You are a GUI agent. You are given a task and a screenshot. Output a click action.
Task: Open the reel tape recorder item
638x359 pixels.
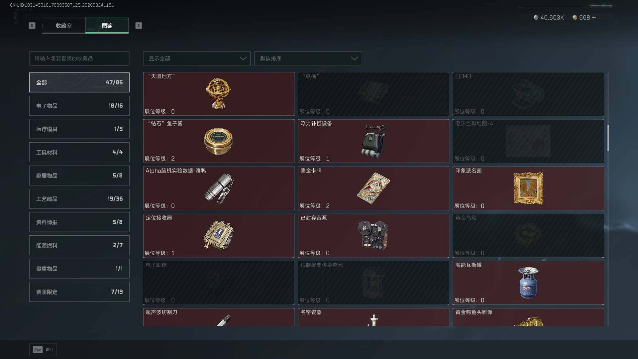point(373,236)
